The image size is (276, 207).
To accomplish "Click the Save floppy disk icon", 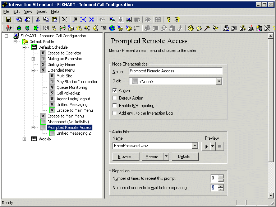I will click(9, 19).
